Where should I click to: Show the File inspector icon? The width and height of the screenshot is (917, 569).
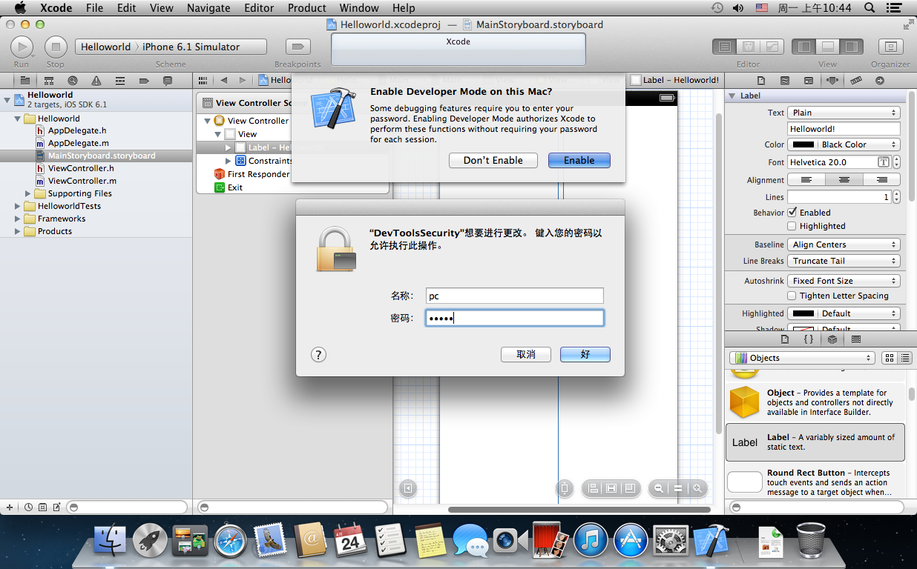click(760, 81)
